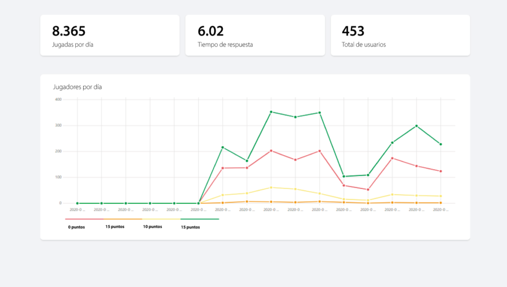Open the 'Jugadas por día' stat card
This screenshot has height=287, width=507.
110,36
